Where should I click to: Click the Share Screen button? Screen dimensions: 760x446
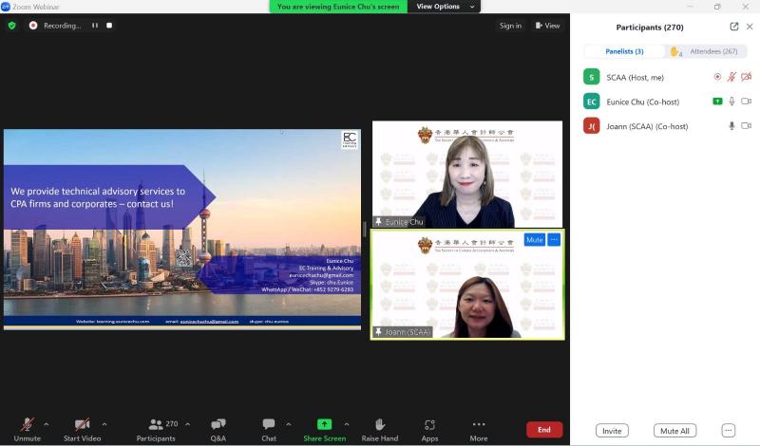pos(324,430)
